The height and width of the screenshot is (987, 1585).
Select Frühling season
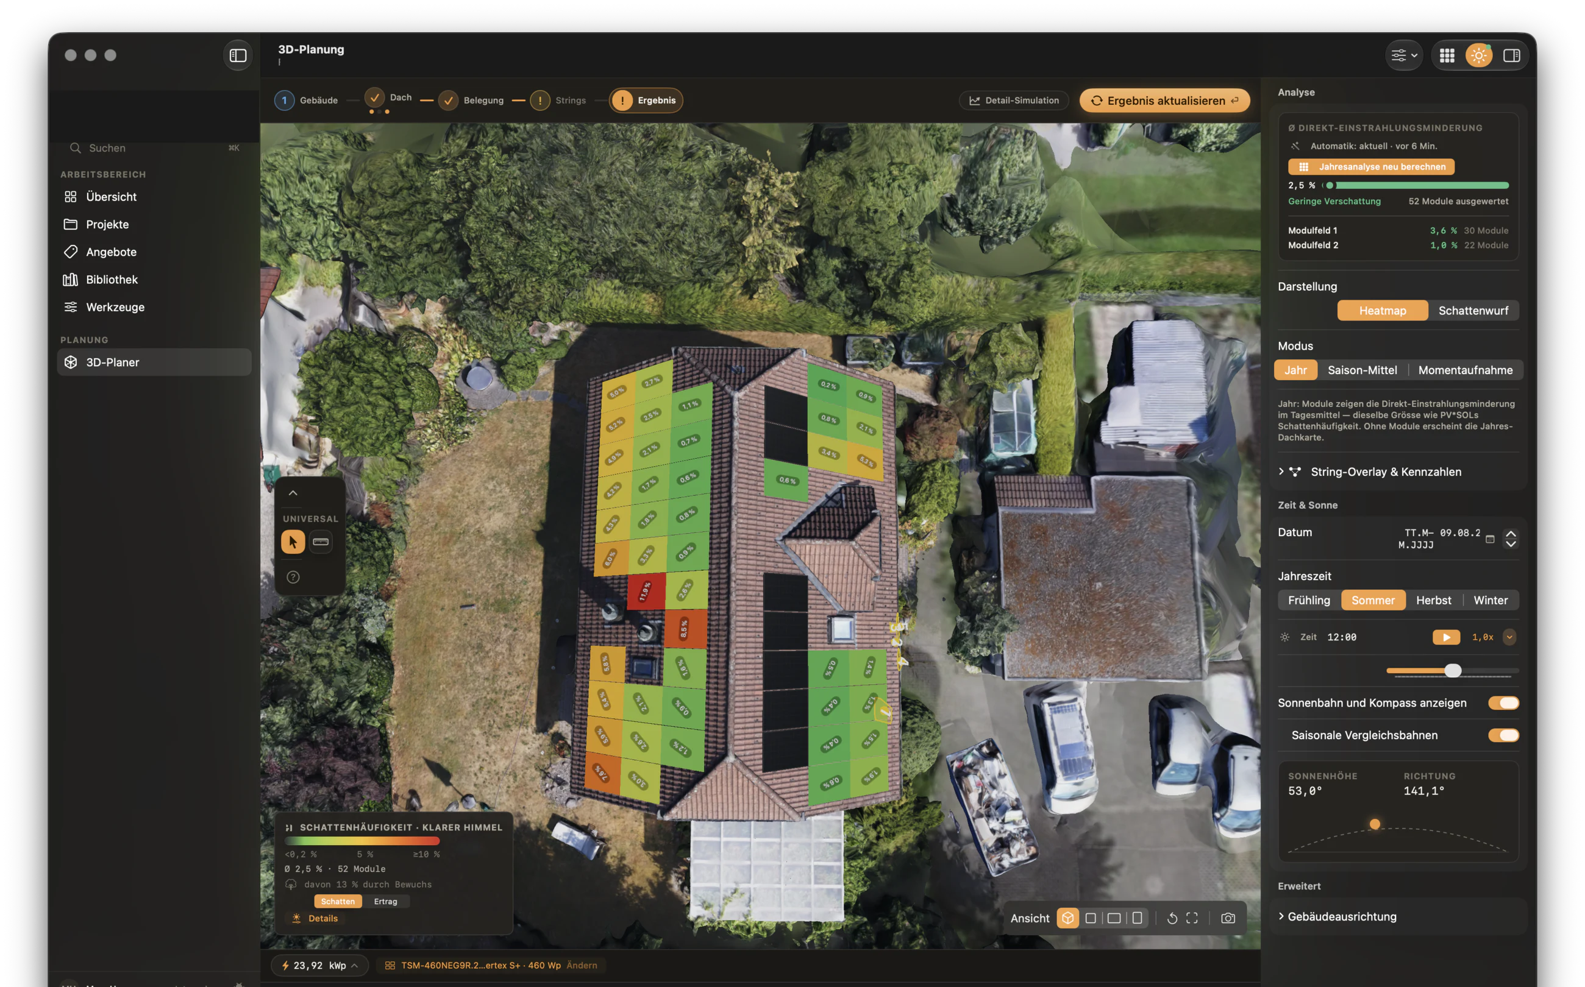pyautogui.click(x=1309, y=601)
